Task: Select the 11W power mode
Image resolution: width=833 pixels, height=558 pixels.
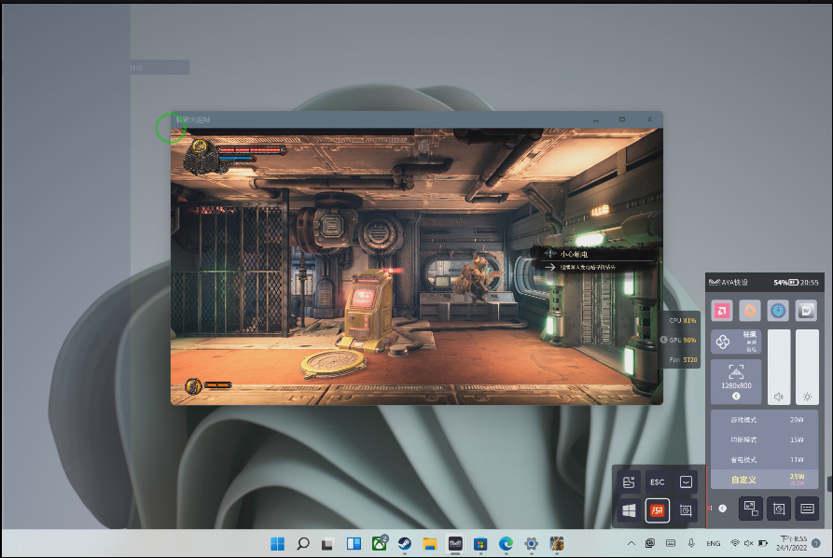Action: click(765, 460)
